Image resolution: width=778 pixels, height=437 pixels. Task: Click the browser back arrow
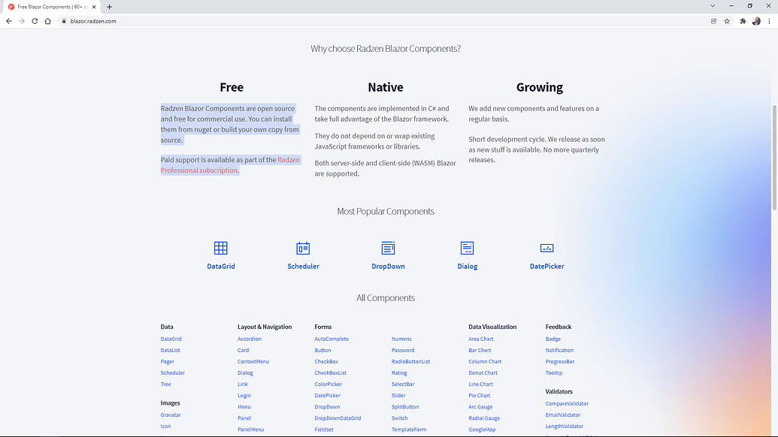coord(9,21)
